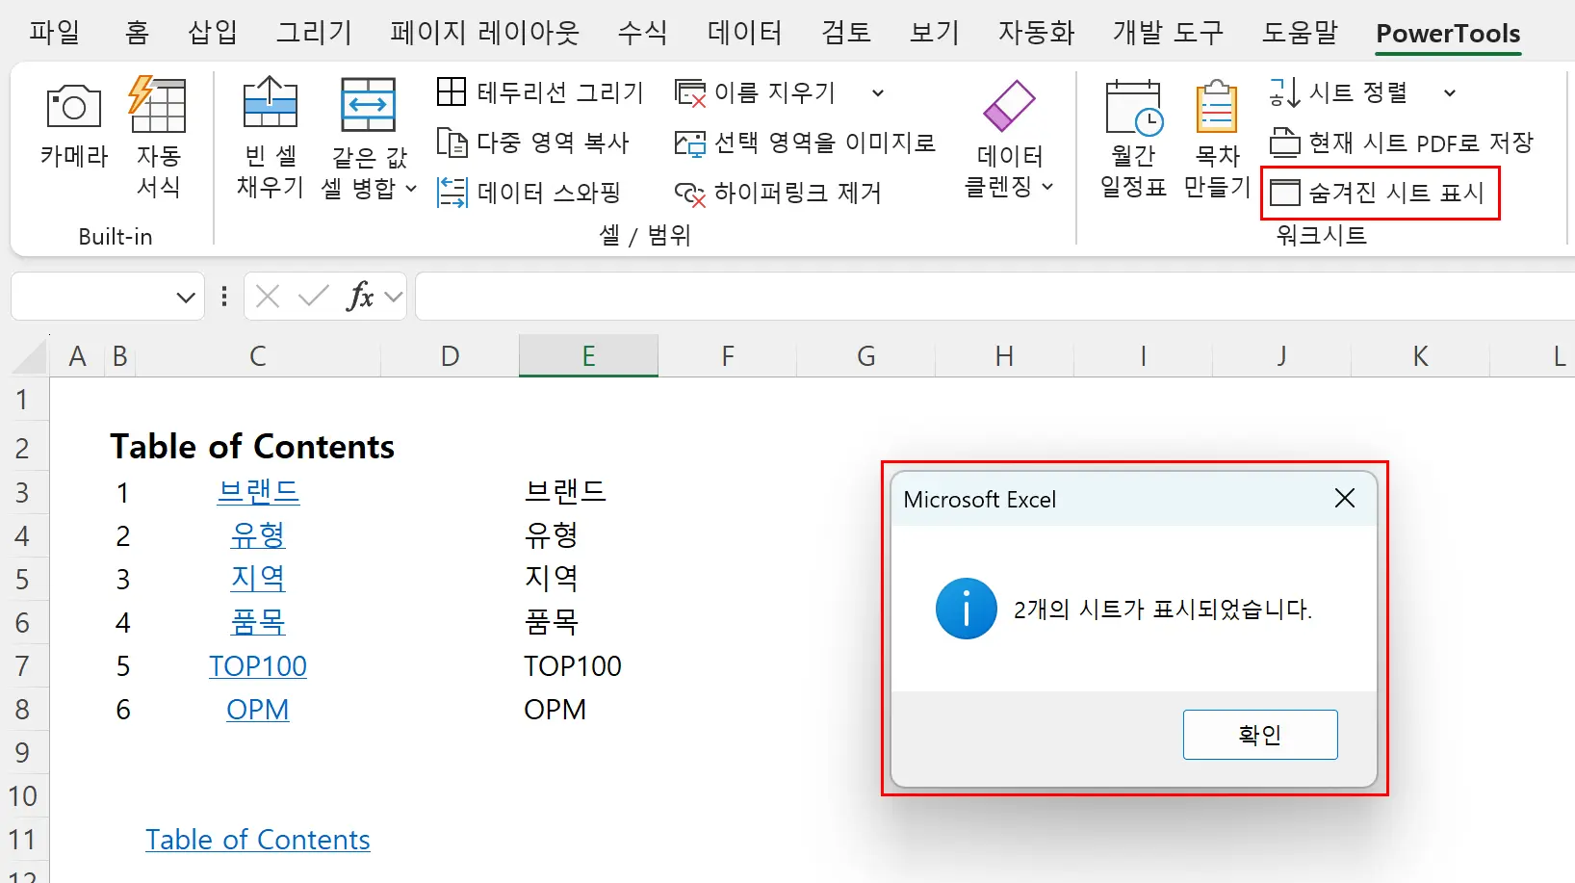Follow the TOP100 hyperlink
Screen dimensions: 1575x883
(x=257, y=665)
